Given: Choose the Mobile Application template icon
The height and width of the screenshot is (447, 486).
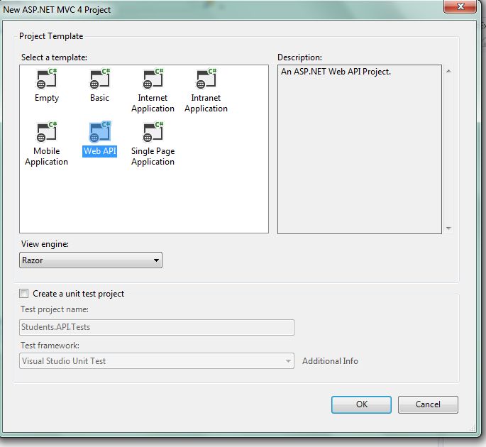Looking at the screenshot, I should pos(47,131).
